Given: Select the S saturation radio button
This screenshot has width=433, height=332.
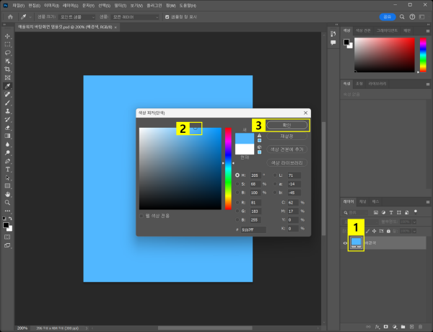Looking at the screenshot, I should tap(237, 183).
